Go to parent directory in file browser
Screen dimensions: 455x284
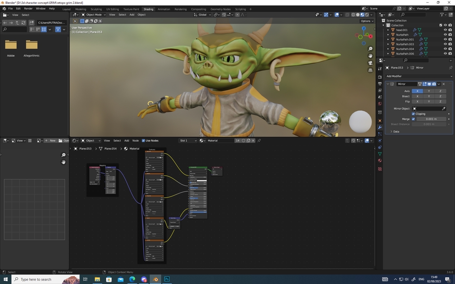click(x=17, y=23)
